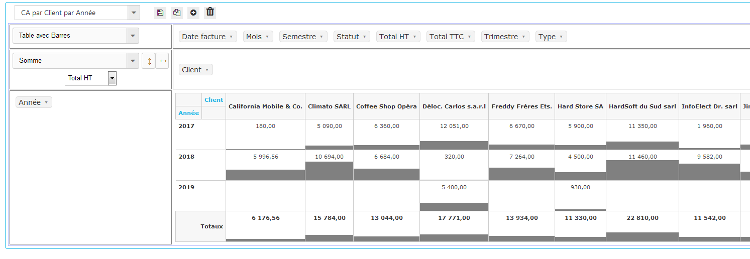The width and height of the screenshot is (750, 259).
Task: Open filter for Semestre field
Action: 321,37
